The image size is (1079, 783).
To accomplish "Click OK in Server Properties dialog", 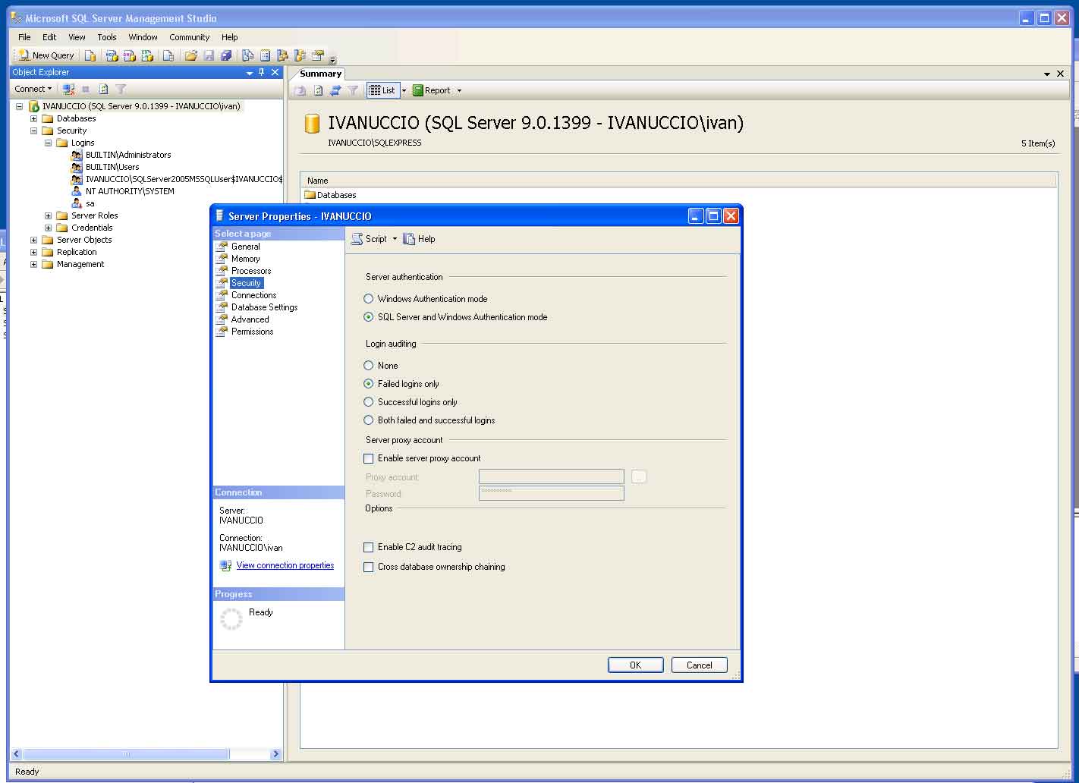I will [636, 665].
